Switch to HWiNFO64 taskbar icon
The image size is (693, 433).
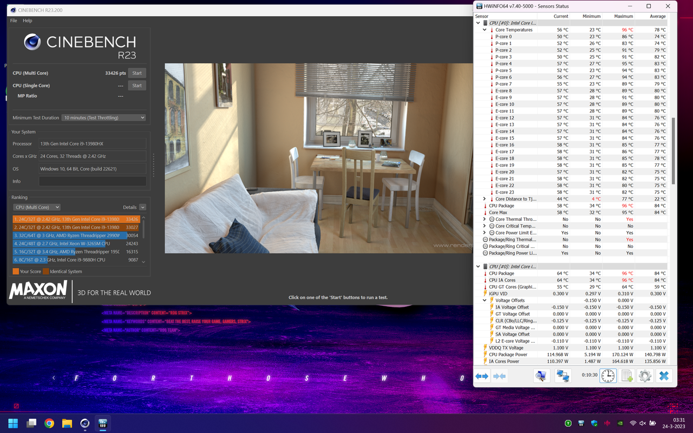pos(103,423)
